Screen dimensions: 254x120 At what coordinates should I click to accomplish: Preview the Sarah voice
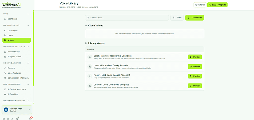(195, 57)
